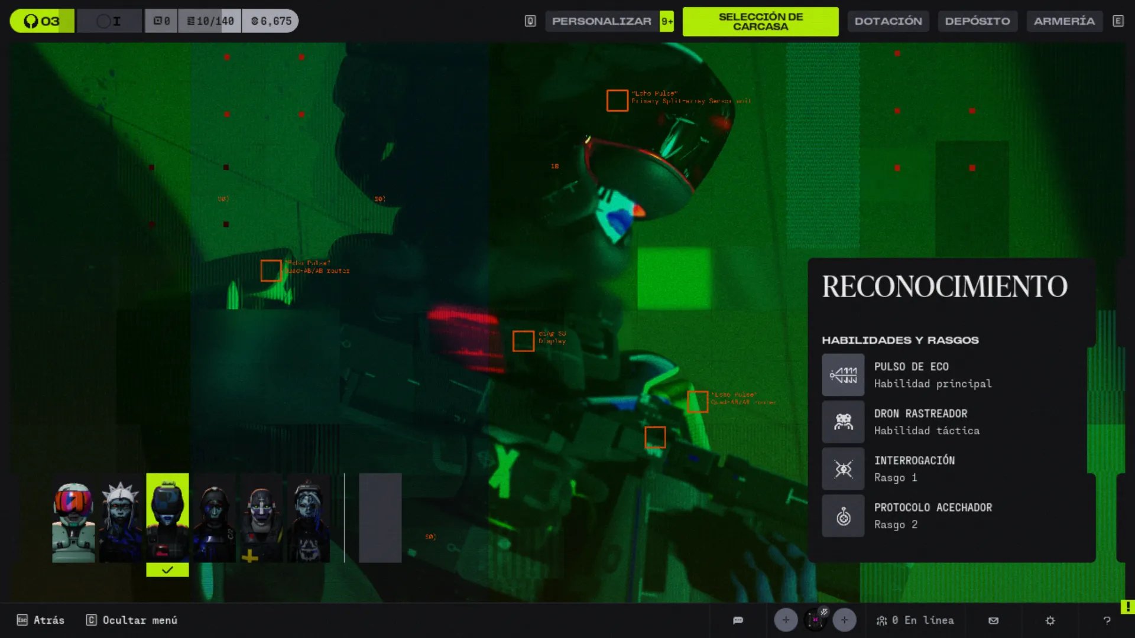Viewport: 1135px width, 638px height.
Task: Select the Interrogación trait icon
Action: [843, 469]
